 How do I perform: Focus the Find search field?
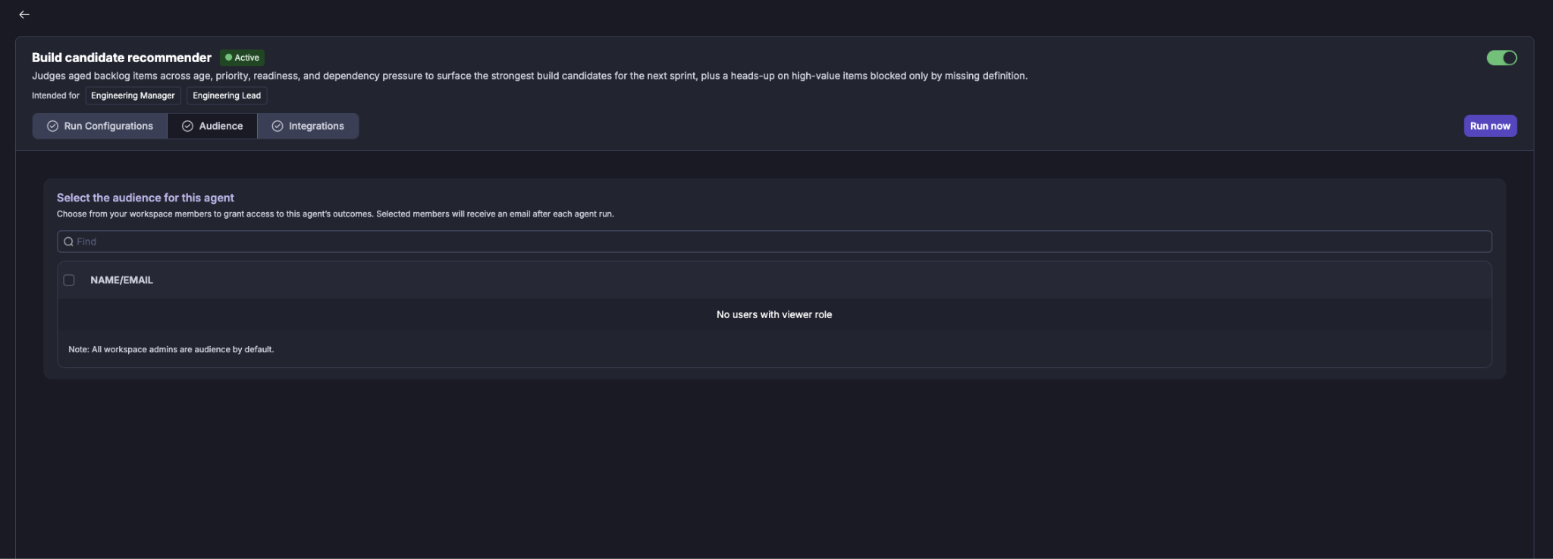tap(774, 242)
